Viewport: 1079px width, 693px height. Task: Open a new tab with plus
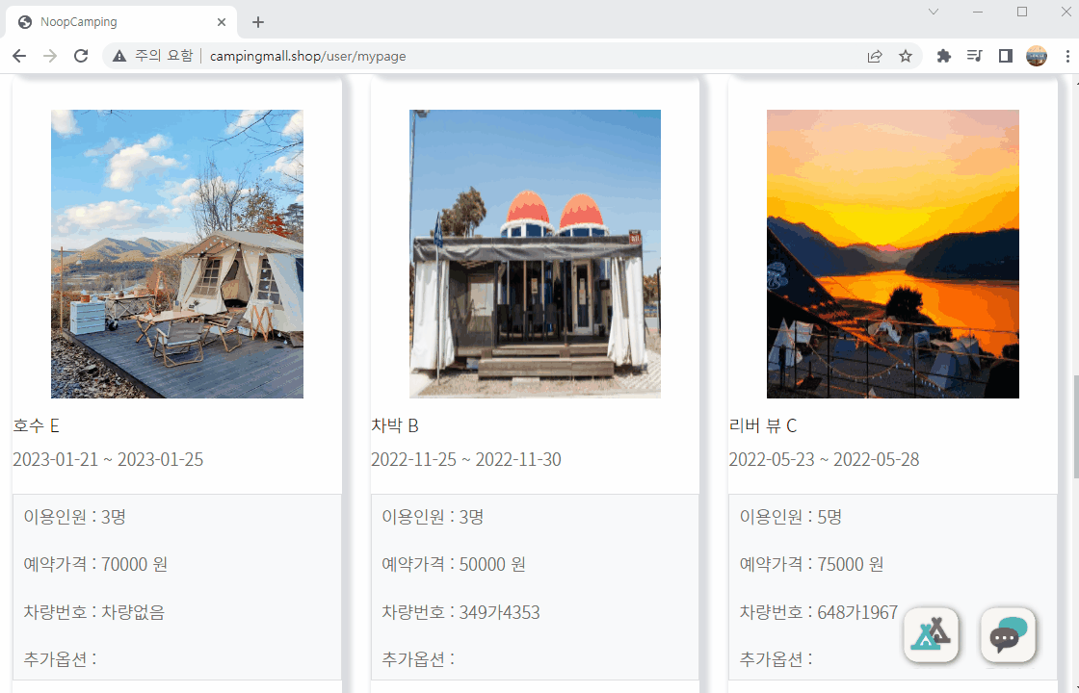tap(258, 22)
